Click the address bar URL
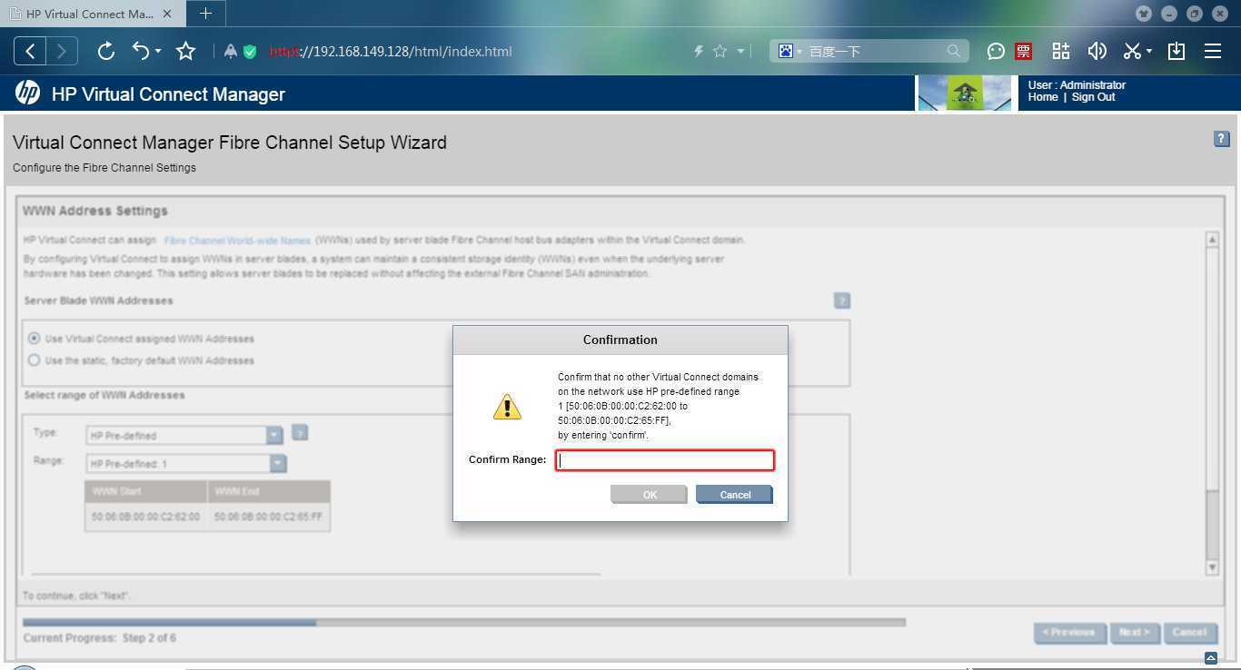The image size is (1241, 670). [391, 52]
